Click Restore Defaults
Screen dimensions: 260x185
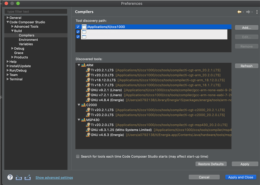pyautogui.click(x=211, y=164)
